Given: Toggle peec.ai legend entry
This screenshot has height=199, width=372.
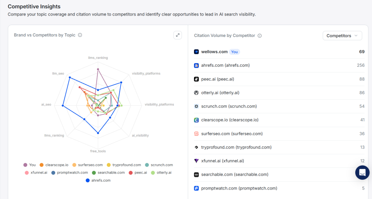Looking at the screenshot, I should (139, 173).
